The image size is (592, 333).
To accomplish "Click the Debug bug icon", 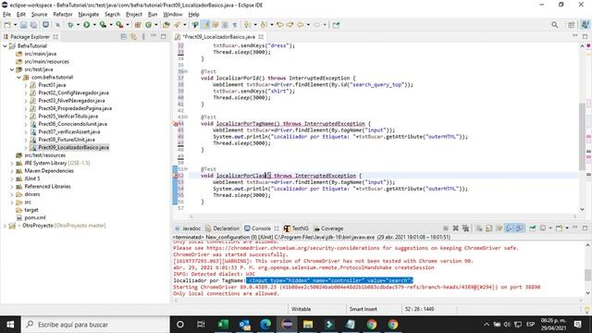I will point(70,25).
